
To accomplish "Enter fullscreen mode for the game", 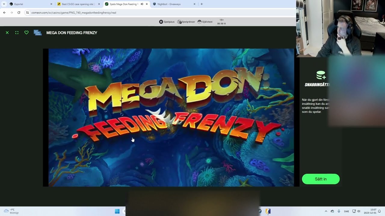I will tap(17, 33).
